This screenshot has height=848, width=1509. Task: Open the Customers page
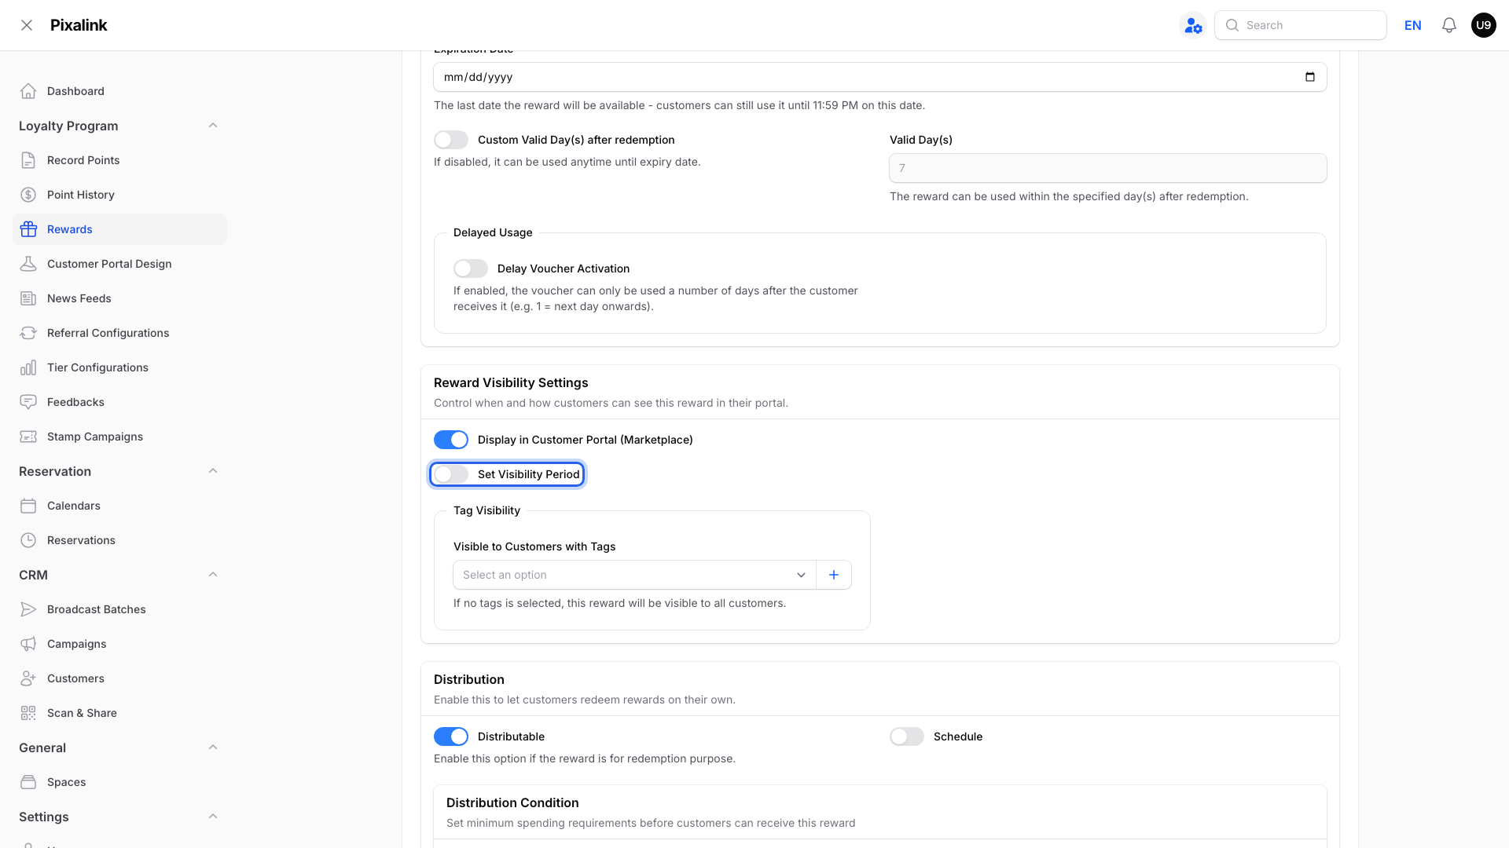[119, 678]
